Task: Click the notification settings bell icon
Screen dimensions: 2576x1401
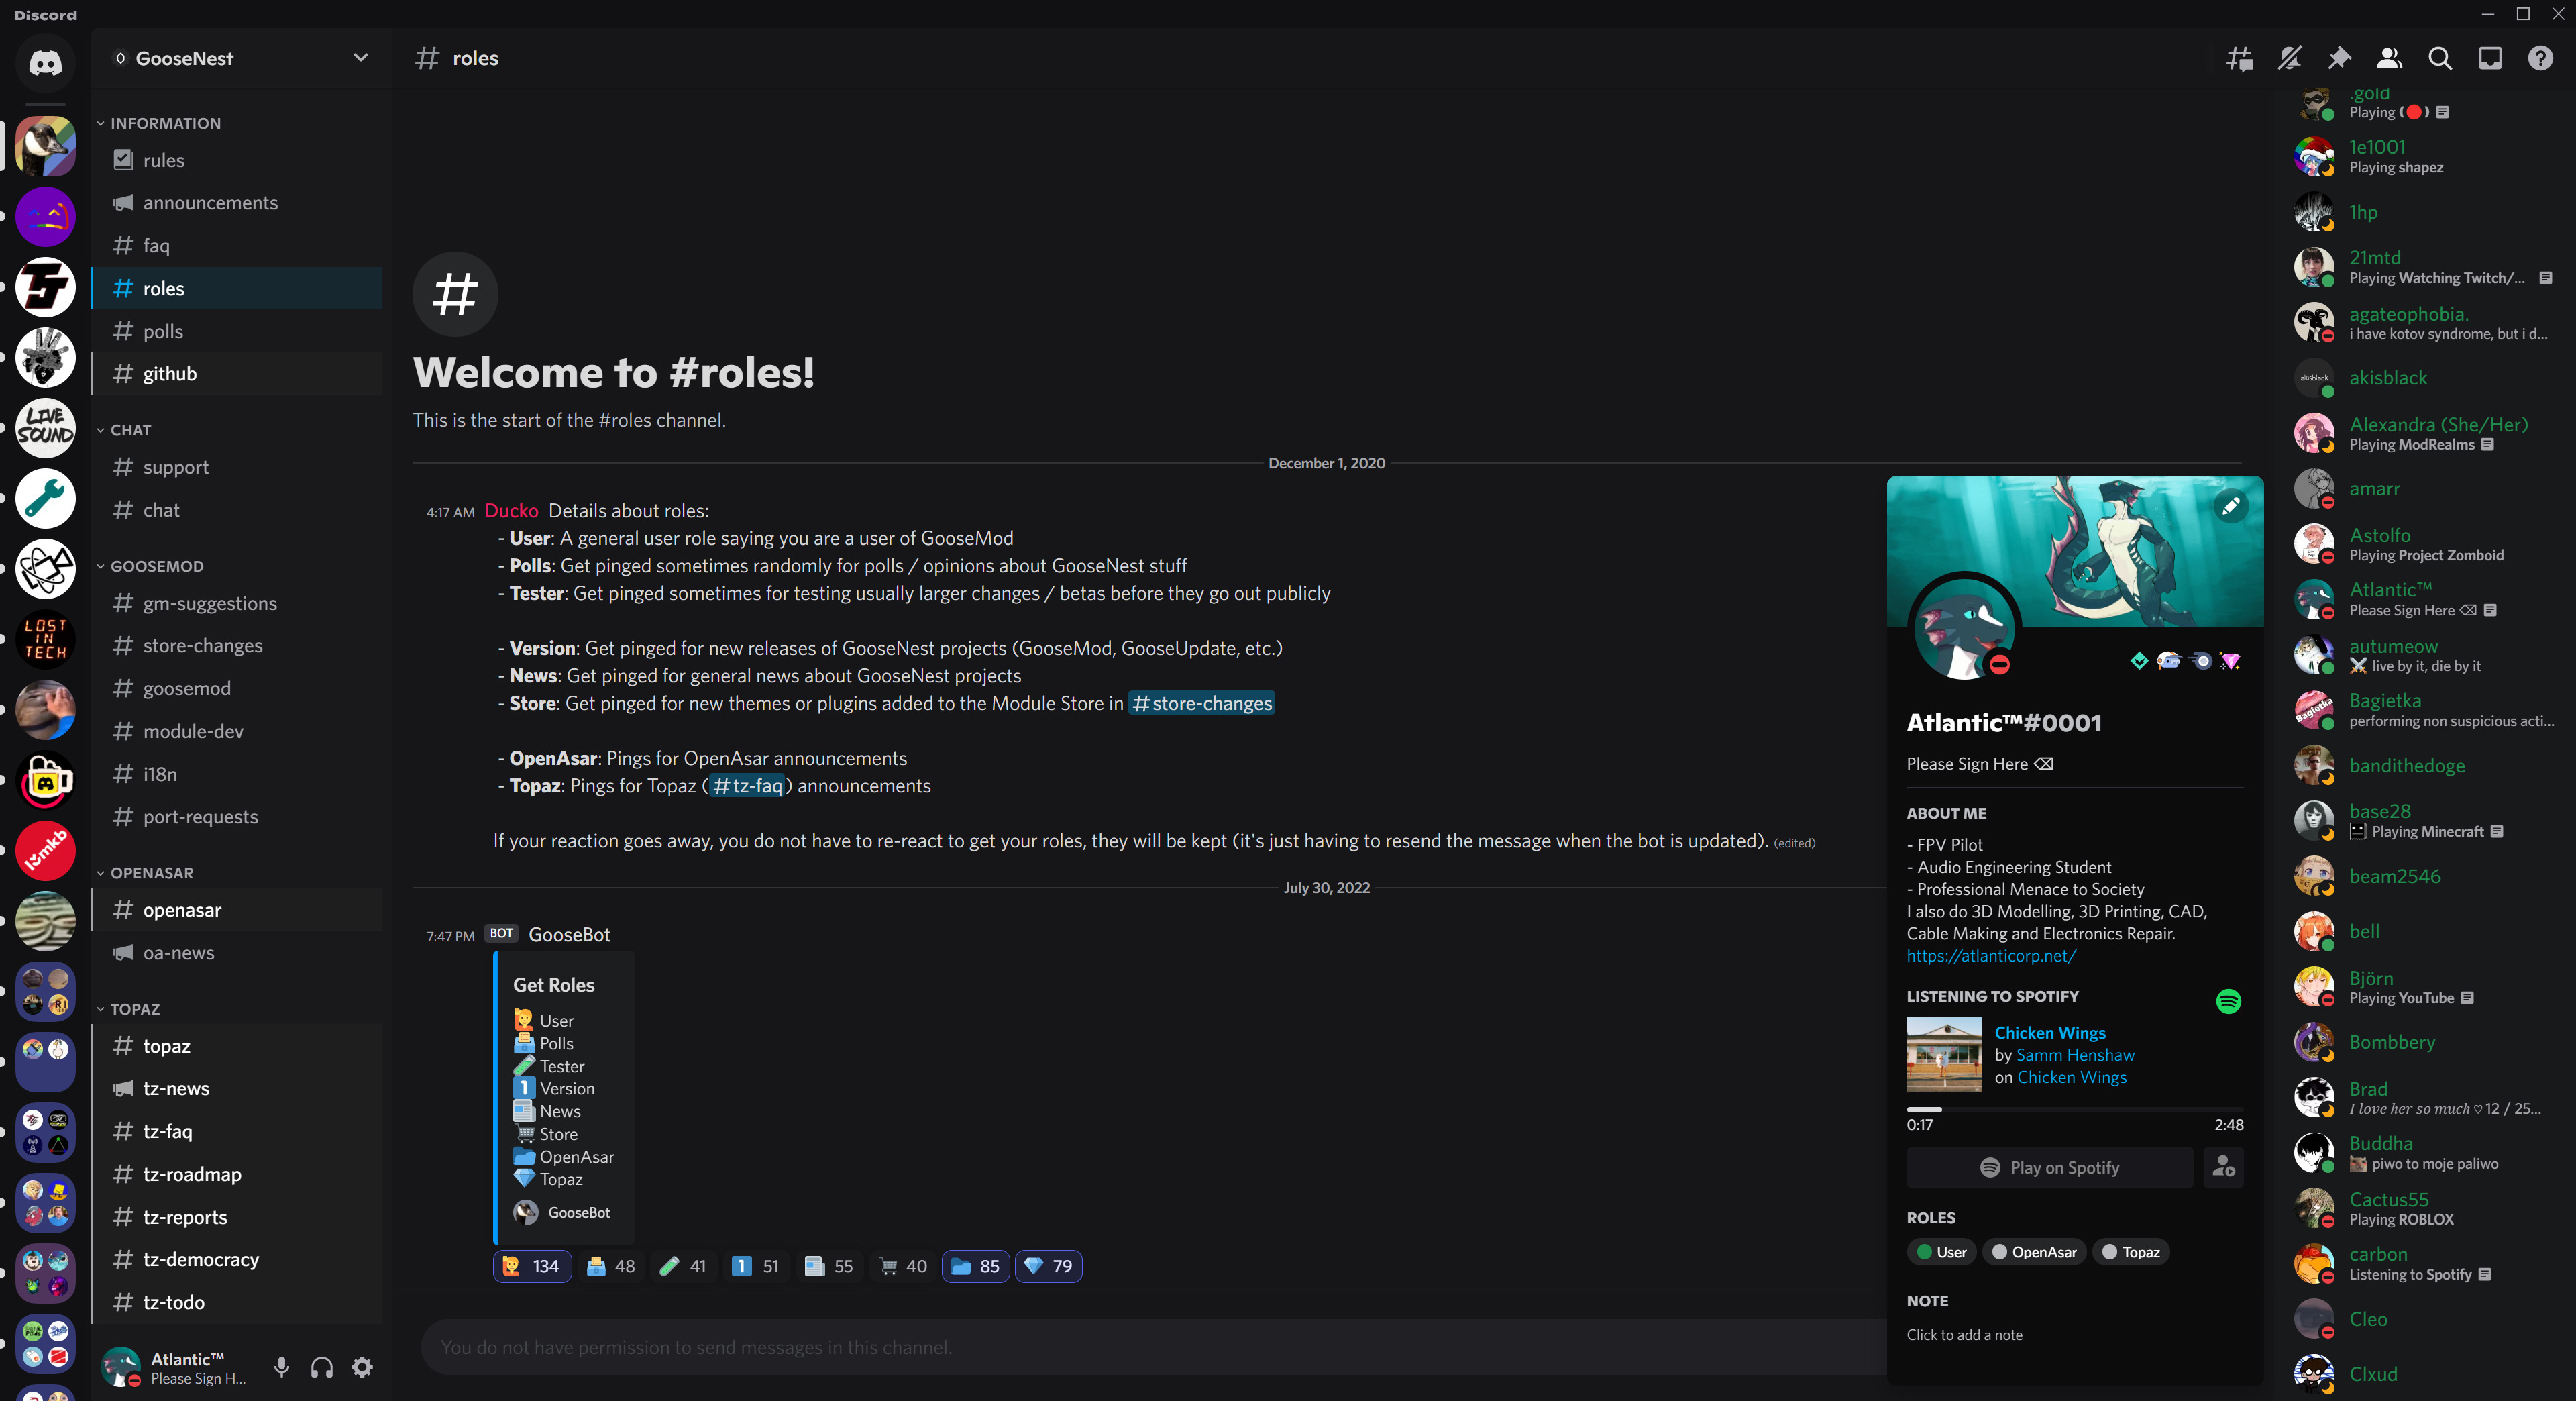Action: point(2289,59)
